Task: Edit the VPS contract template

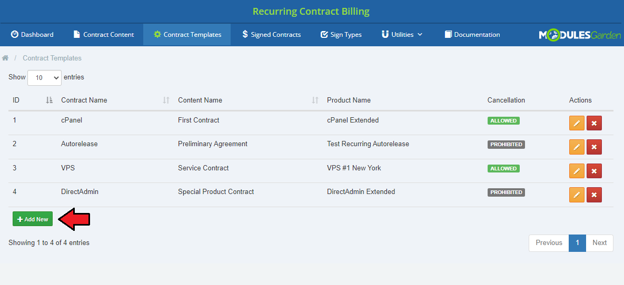Action: [577, 171]
